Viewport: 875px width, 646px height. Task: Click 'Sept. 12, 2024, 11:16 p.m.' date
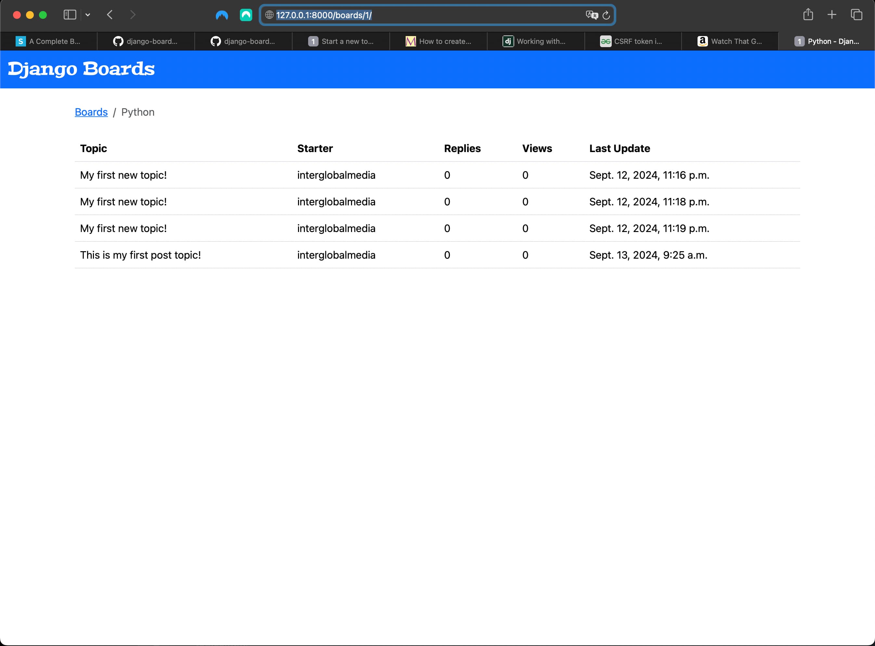click(x=649, y=175)
